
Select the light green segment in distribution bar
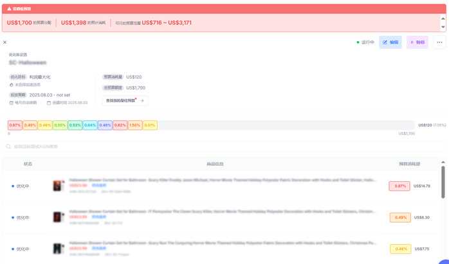point(60,125)
